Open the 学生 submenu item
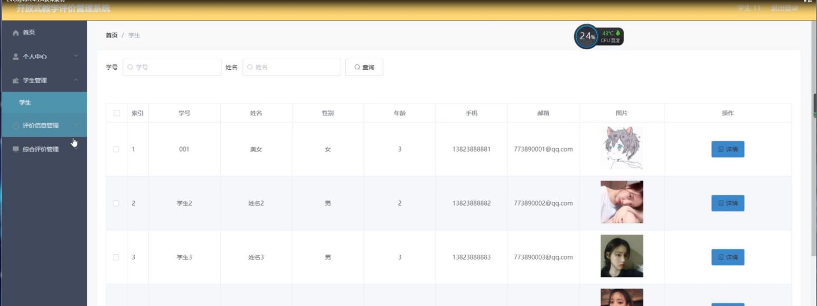Image resolution: width=817 pixels, height=306 pixels. coord(25,103)
